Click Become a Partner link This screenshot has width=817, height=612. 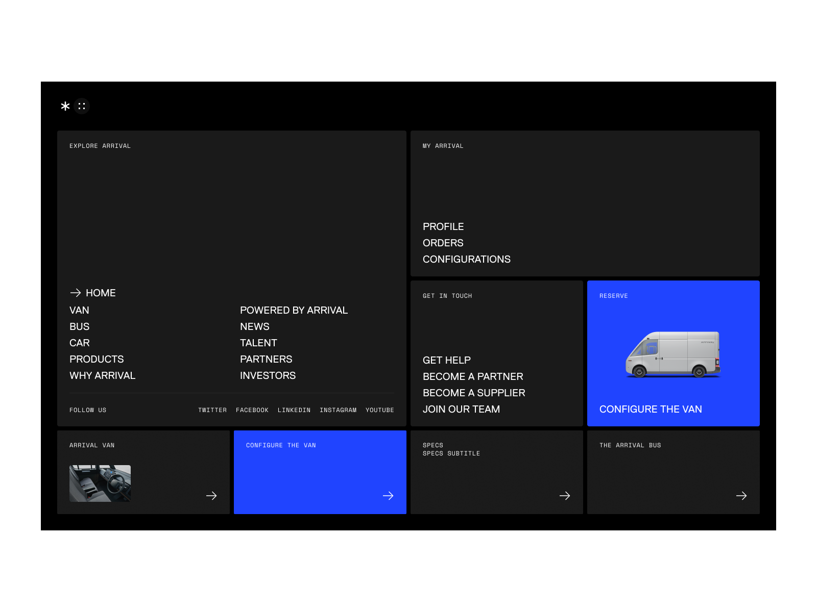click(x=473, y=376)
